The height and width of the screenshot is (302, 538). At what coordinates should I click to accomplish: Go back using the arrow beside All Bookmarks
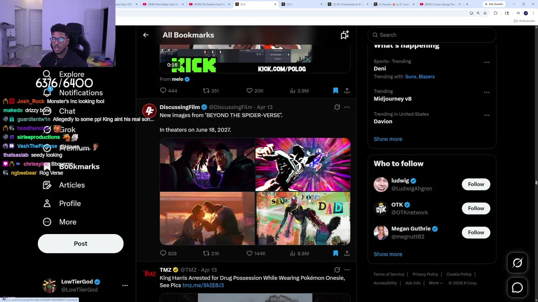(x=146, y=35)
